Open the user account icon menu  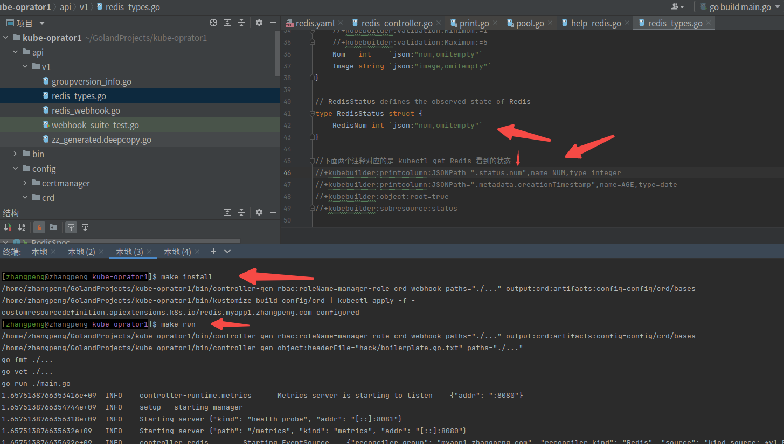677,7
